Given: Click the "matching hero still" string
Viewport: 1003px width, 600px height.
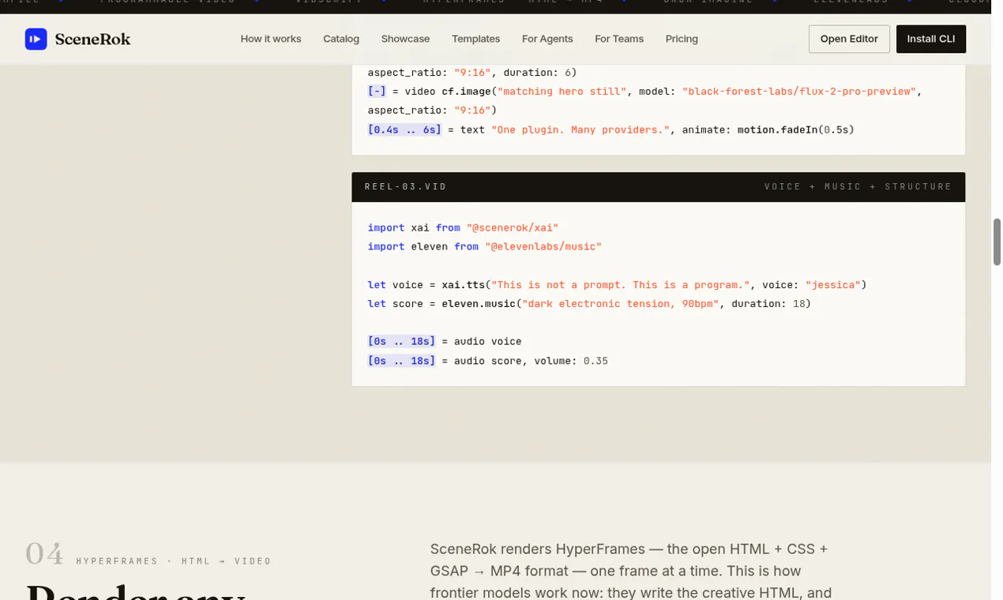Looking at the screenshot, I should click(562, 91).
